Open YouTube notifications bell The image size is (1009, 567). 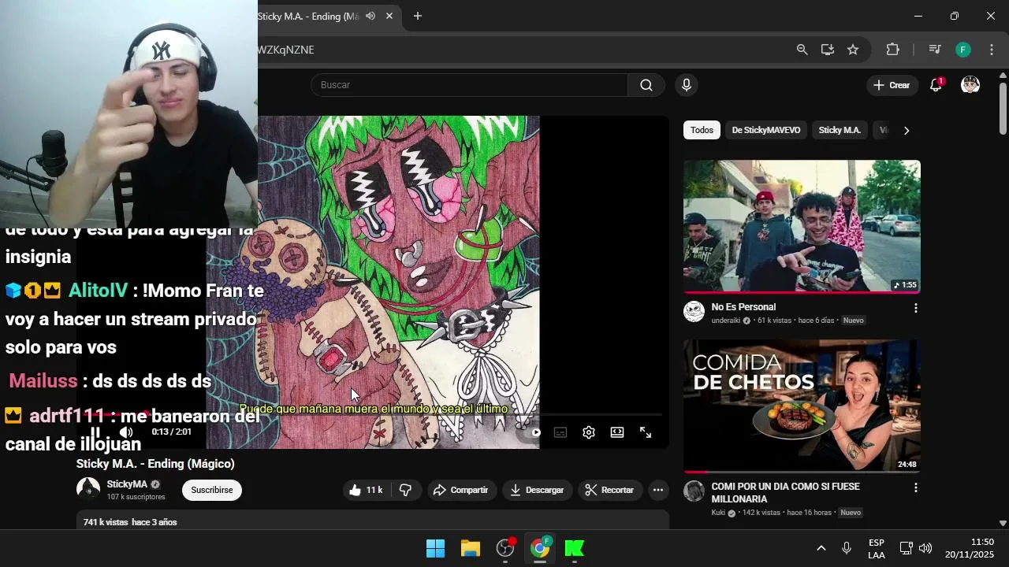click(x=936, y=85)
